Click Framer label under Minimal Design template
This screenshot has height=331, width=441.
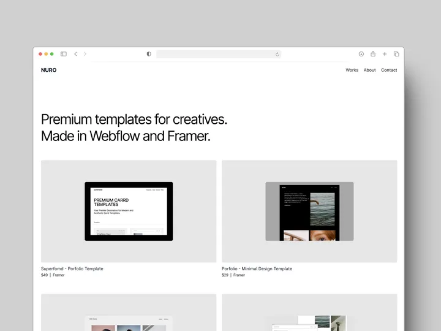(x=239, y=275)
